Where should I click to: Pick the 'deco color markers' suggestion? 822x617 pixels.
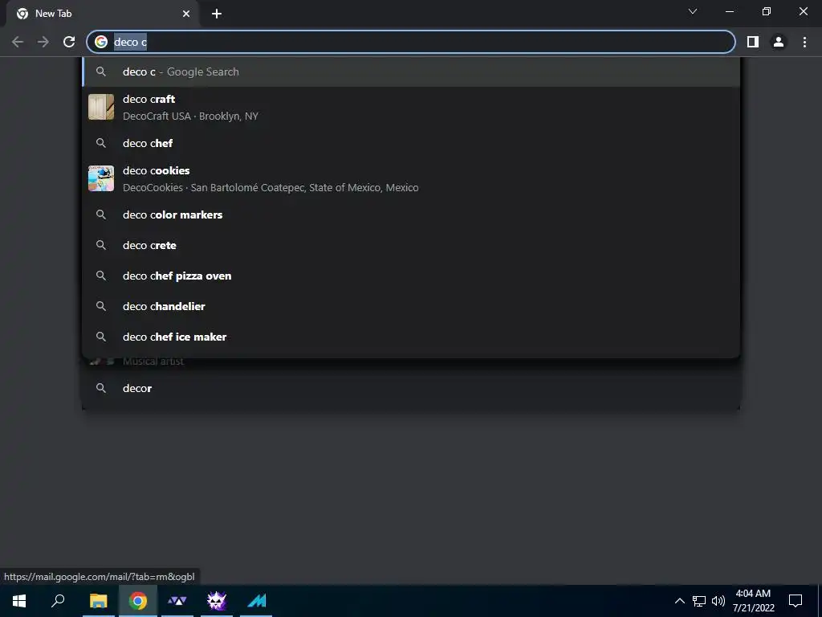tap(411, 215)
